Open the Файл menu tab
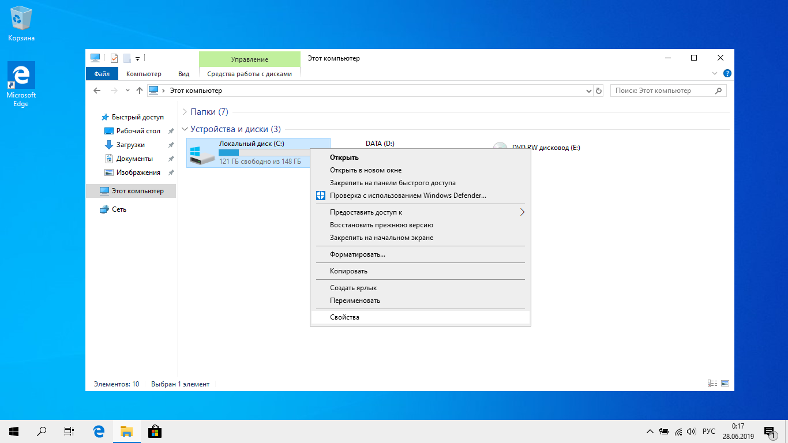The image size is (788, 443). click(x=102, y=74)
